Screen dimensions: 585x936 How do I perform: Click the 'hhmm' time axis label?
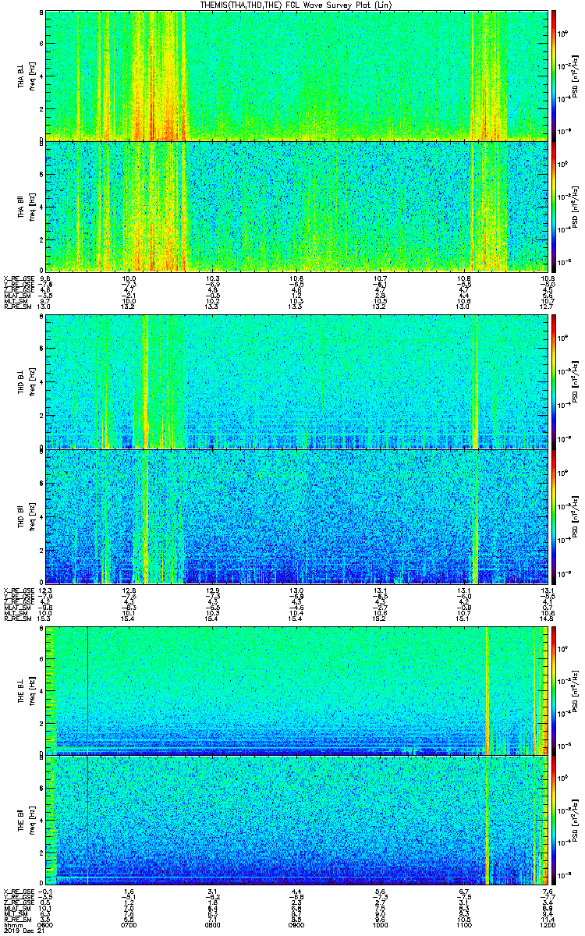tap(12, 925)
